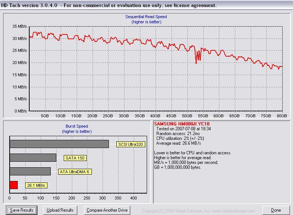
Task: Click the Save Results button
Action: coord(22,210)
